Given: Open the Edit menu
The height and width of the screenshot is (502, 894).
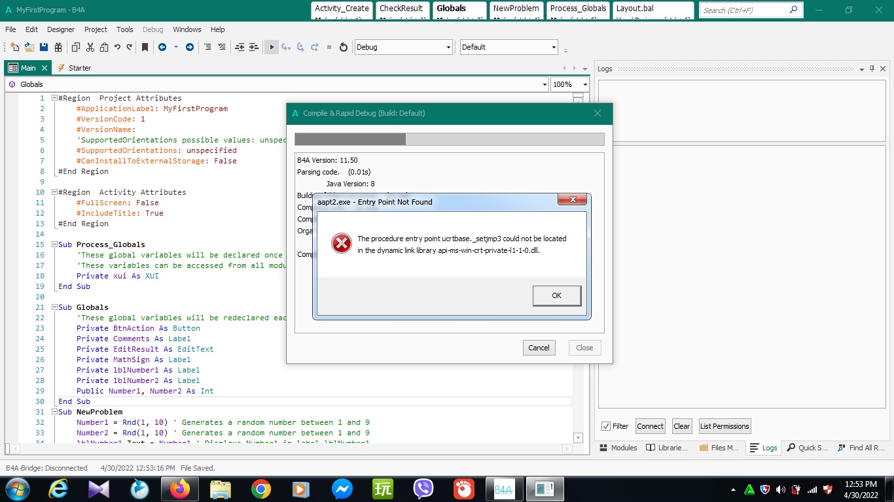Looking at the screenshot, I should (x=31, y=29).
